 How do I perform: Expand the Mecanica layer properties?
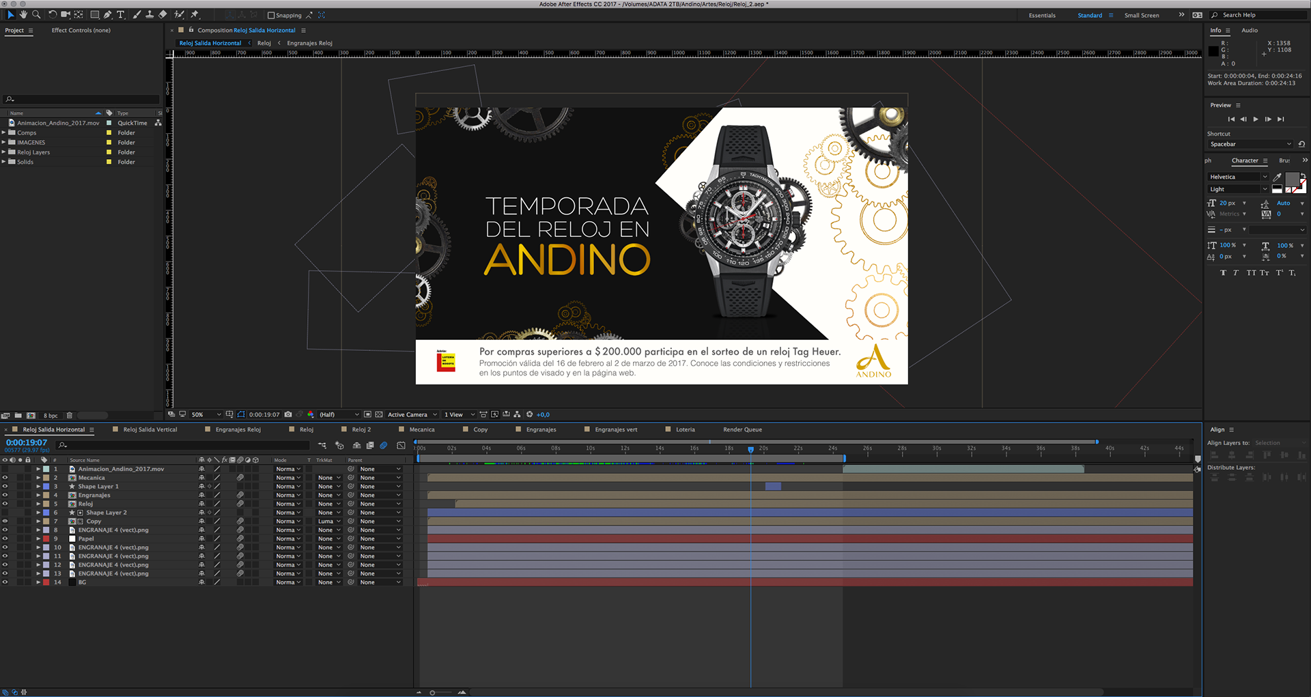click(38, 478)
